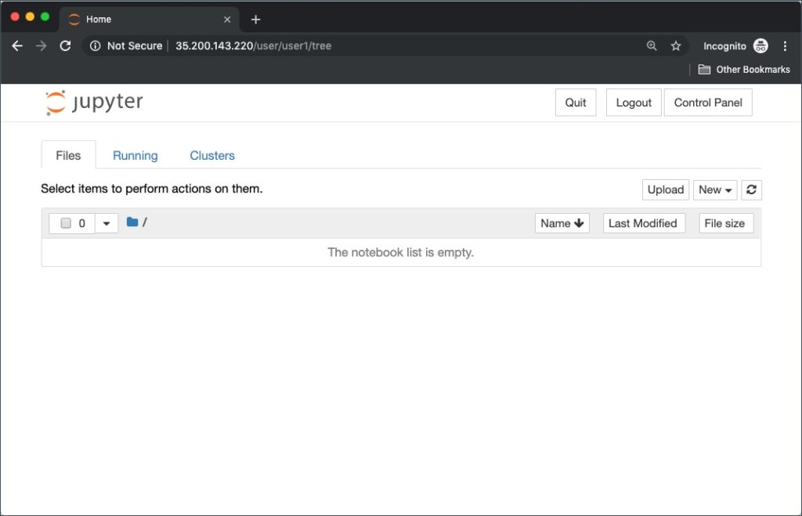This screenshot has width=802, height=516.
Task: Sort files by Name
Action: click(x=562, y=223)
